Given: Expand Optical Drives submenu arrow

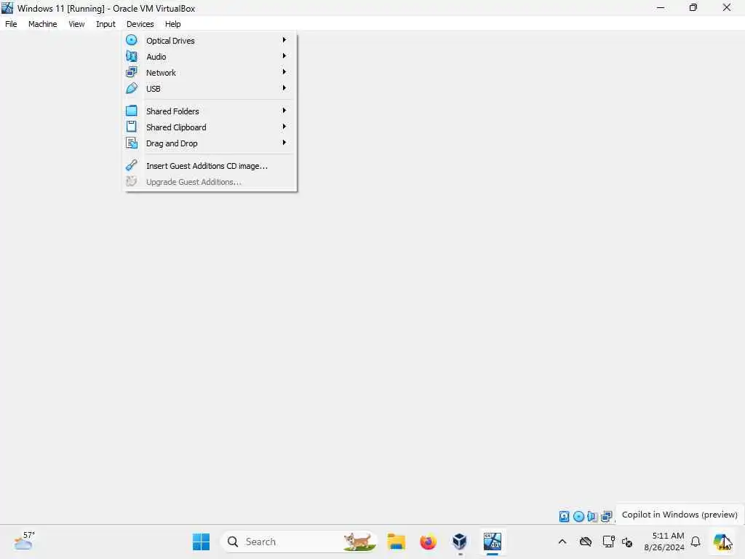Looking at the screenshot, I should [284, 40].
